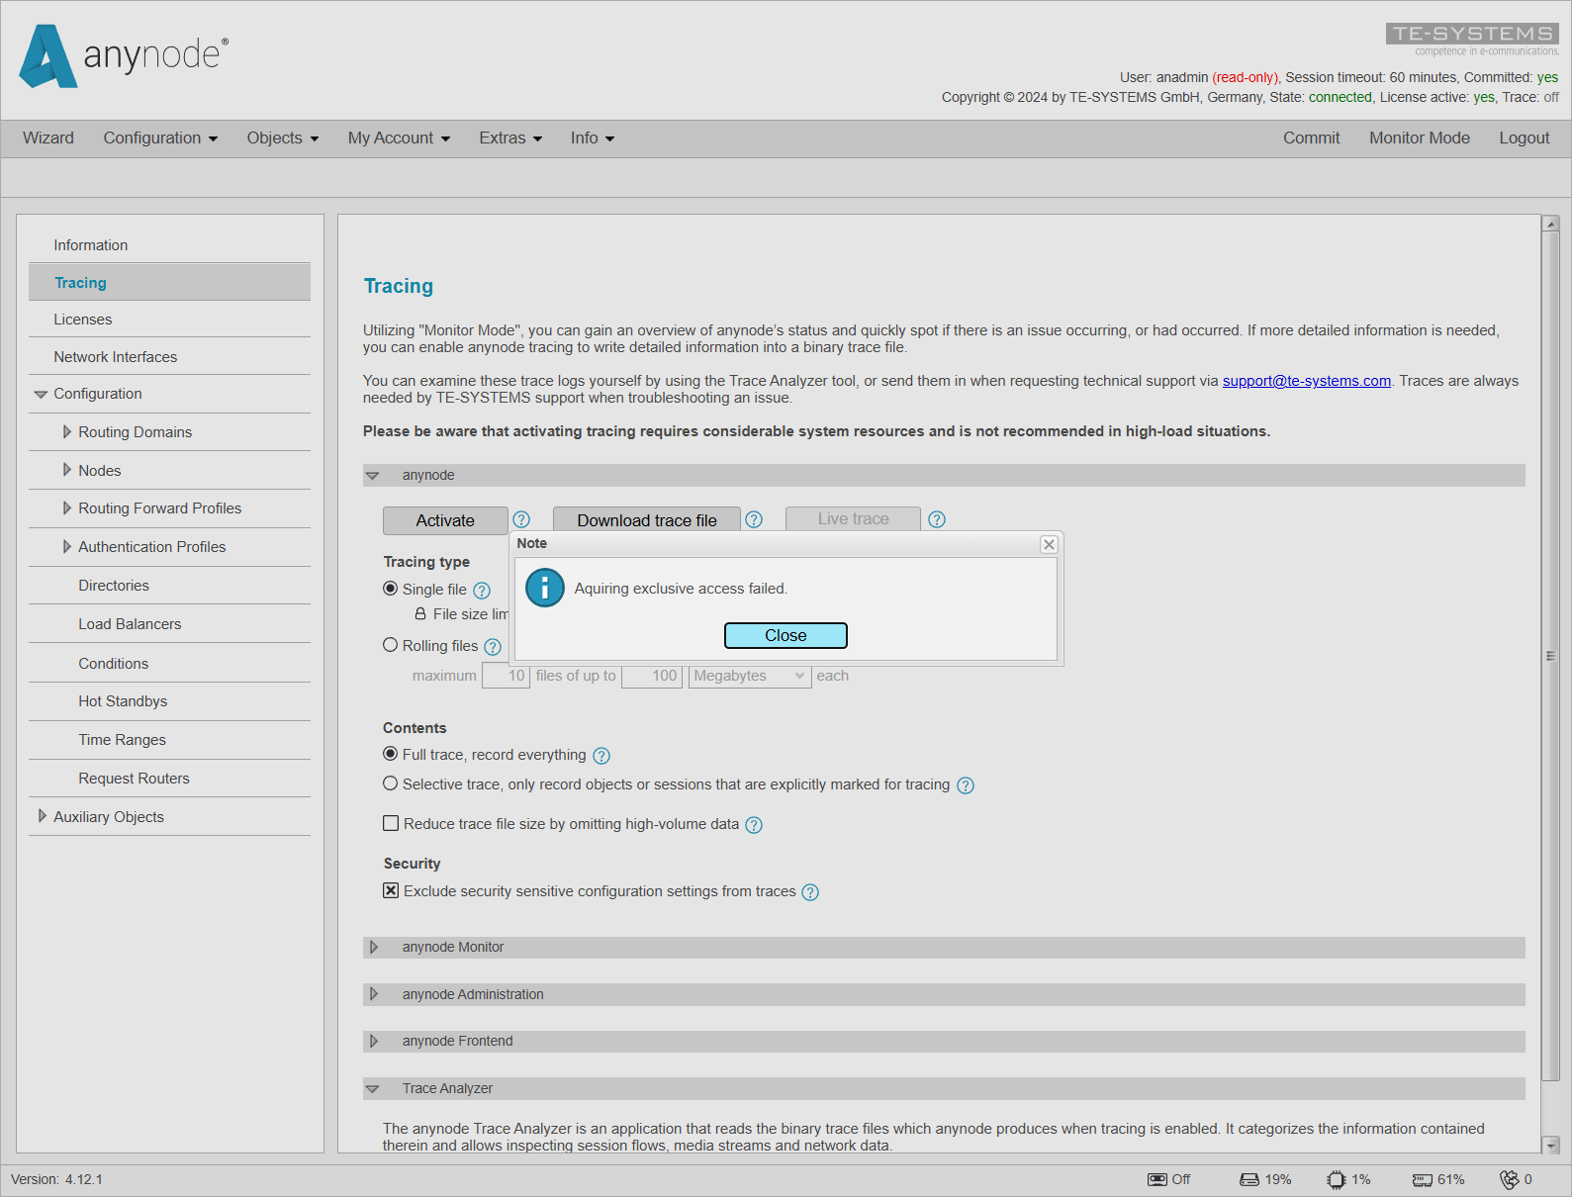Click the active sessions icon showing 0
Viewport: 1572px width, 1197px height.
click(x=1510, y=1179)
